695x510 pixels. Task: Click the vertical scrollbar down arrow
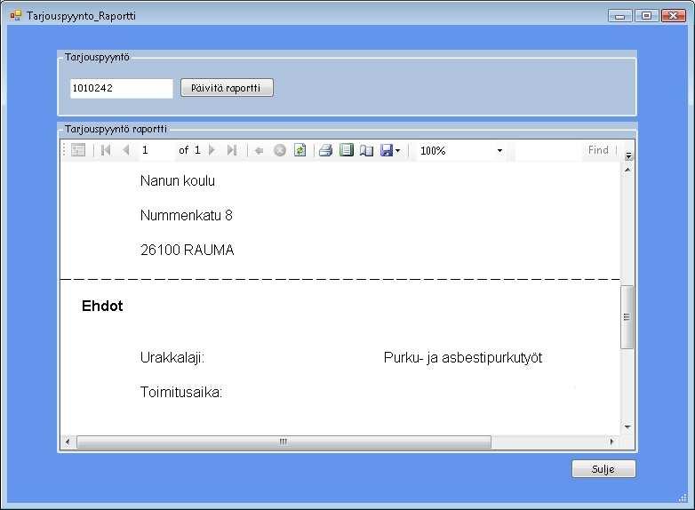pyautogui.click(x=627, y=427)
